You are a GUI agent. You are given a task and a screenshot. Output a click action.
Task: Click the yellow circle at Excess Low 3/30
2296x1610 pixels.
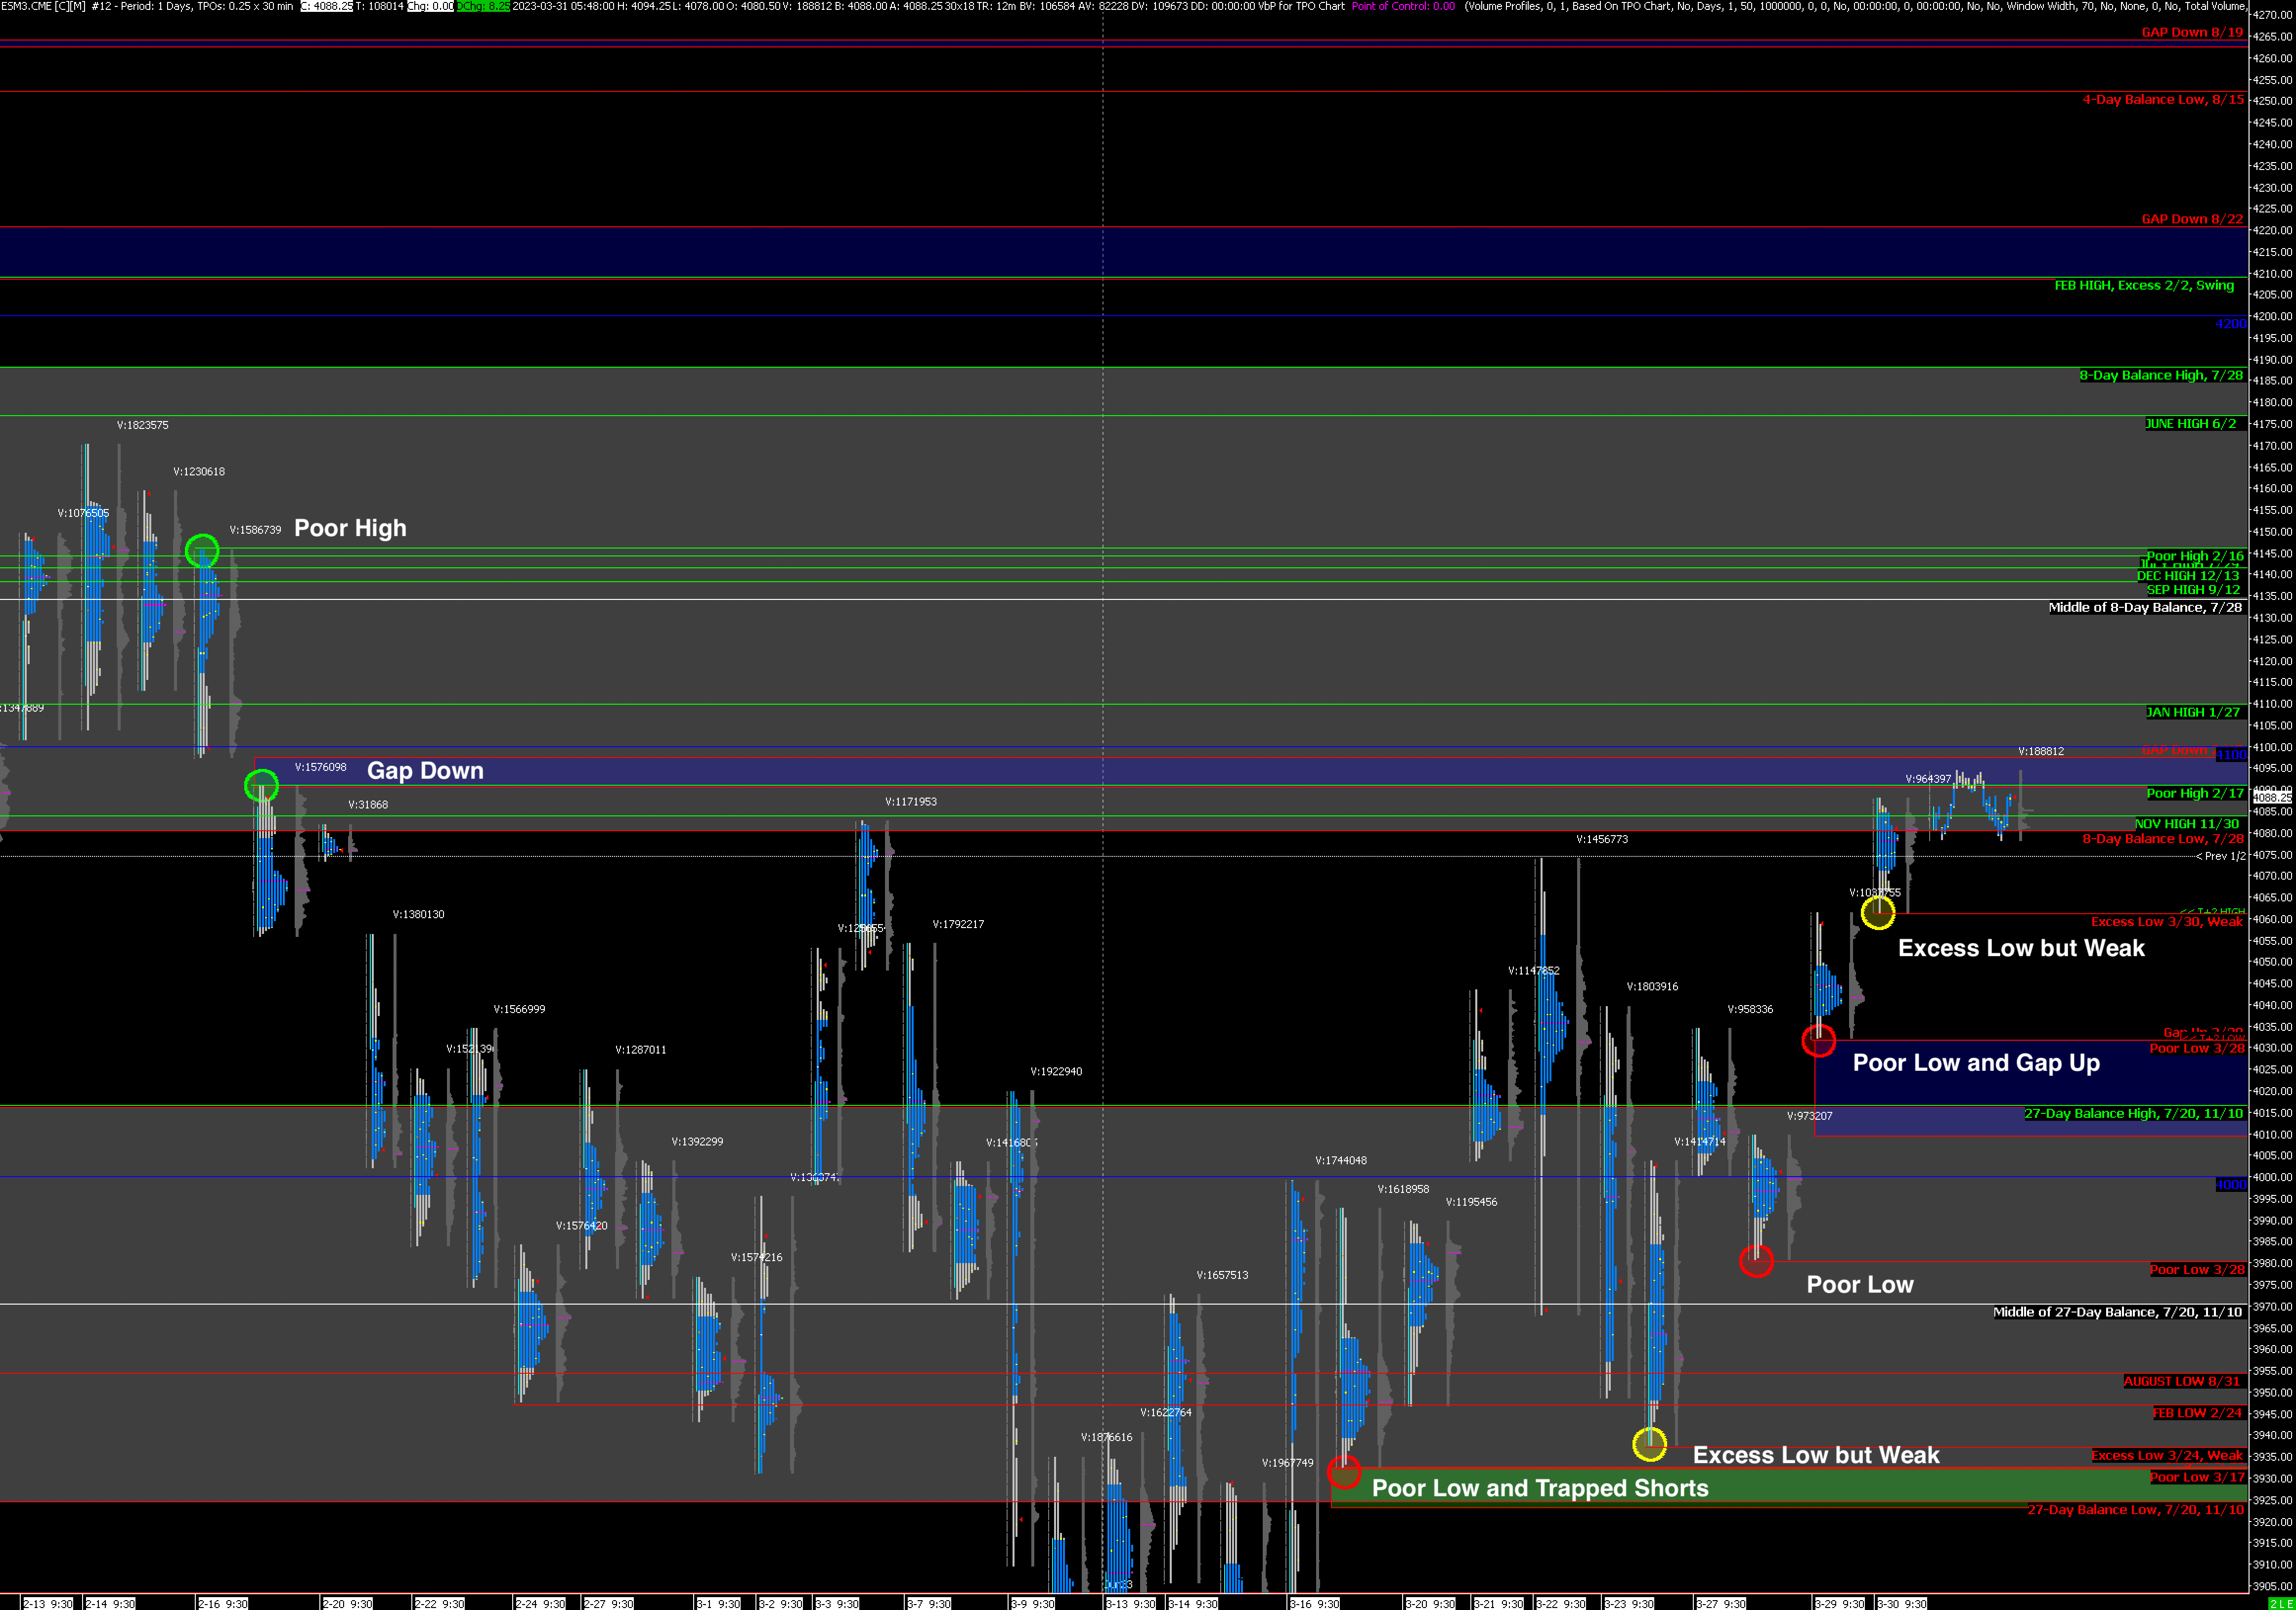(x=1878, y=911)
